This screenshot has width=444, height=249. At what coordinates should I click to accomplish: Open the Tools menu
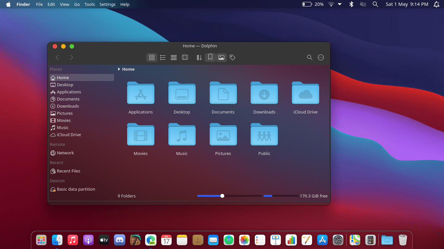89,4
